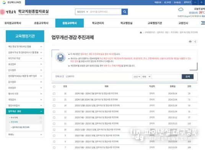The height and width of the screenshot is (150, 205).
Task: Select 추진과제 sidebar sub-item
Action: click(14, 122)
